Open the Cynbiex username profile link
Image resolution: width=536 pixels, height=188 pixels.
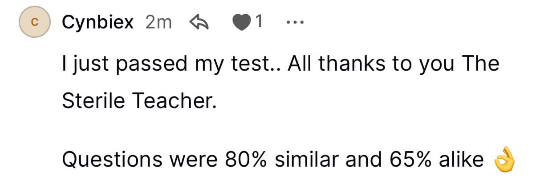98,22
